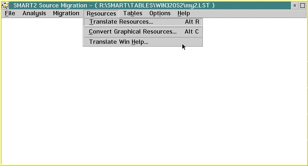Viewport: 308px width, 166px height.
Task: Select Convert Graphical Resources... entry
Action: click(x=132, y=32)
